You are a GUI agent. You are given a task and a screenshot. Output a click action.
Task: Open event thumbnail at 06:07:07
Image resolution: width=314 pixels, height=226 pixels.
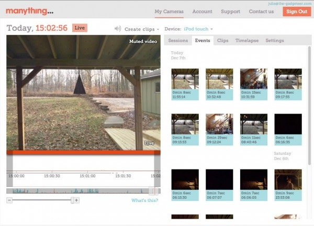tap(219, 185)
